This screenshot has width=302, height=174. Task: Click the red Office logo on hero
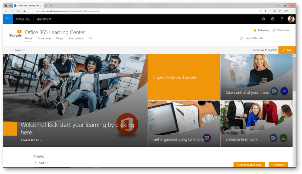pos(127,124)
